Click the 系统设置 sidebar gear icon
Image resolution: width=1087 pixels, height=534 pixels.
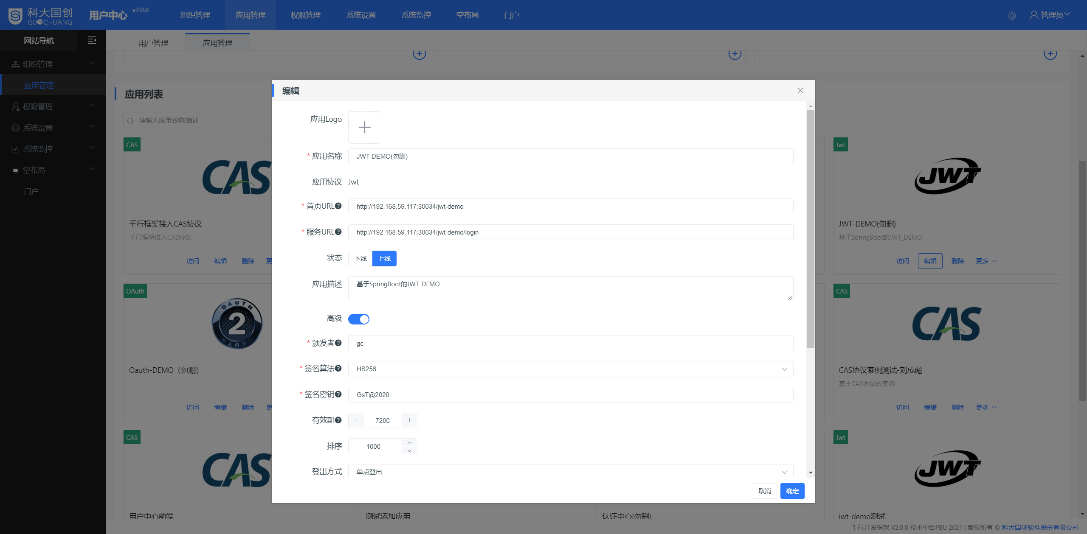point(16,128)
